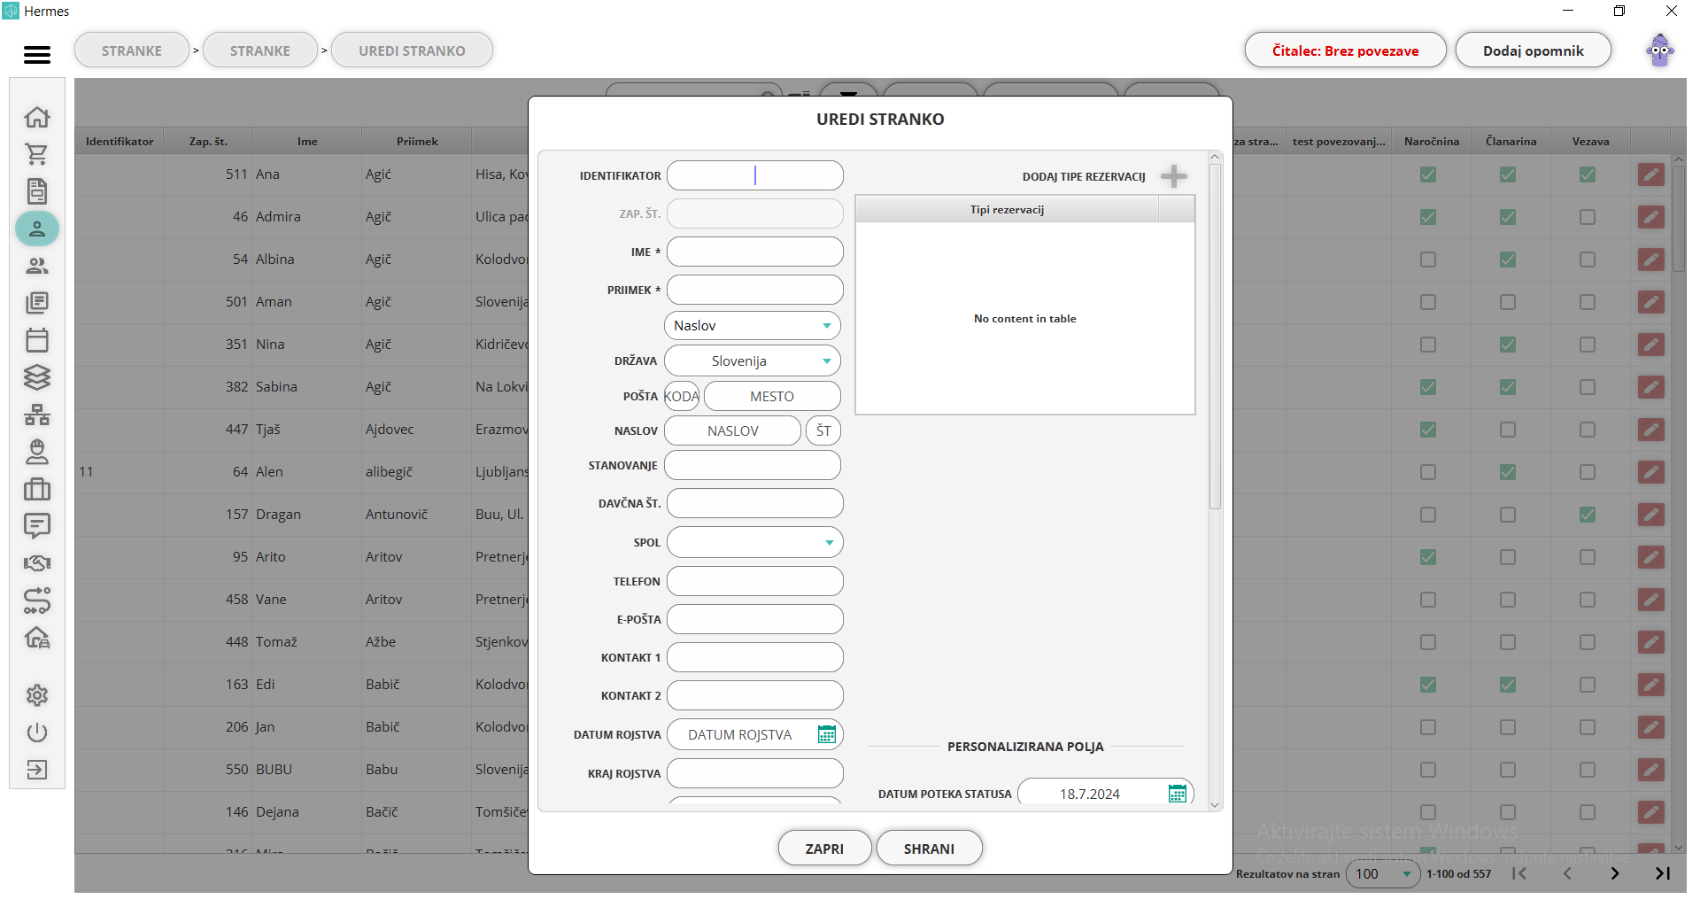Open the house-with-lock sidebar icon
The image size is (1700, 907).
(x=37, y=638)
